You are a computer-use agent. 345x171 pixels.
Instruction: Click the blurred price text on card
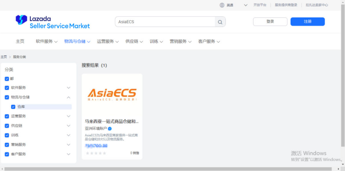point(96,146)
